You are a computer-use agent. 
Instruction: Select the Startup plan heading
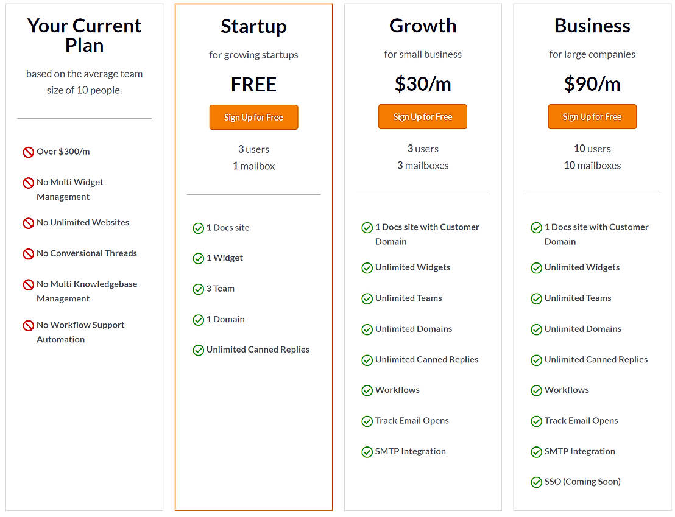(253, 26)
